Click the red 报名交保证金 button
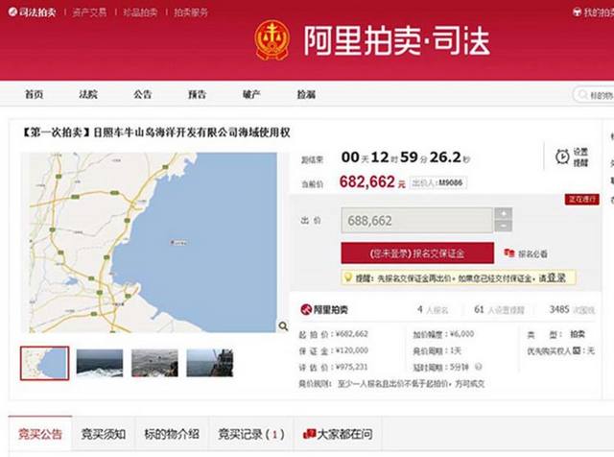Screen dimensions: 614x457 pyautogui.click(x=417, y=253)
